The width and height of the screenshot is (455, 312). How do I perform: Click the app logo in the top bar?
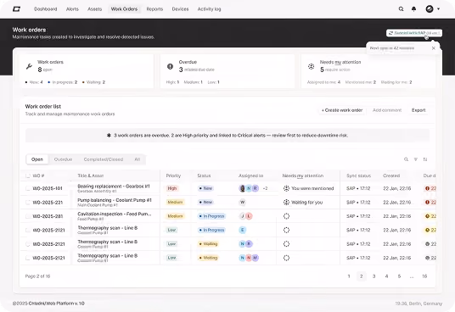16,9
